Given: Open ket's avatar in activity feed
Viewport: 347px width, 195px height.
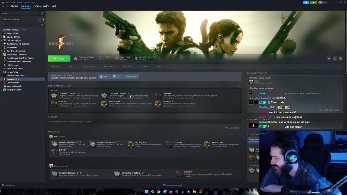Looking at the screenshot, I should coord(51,136).
